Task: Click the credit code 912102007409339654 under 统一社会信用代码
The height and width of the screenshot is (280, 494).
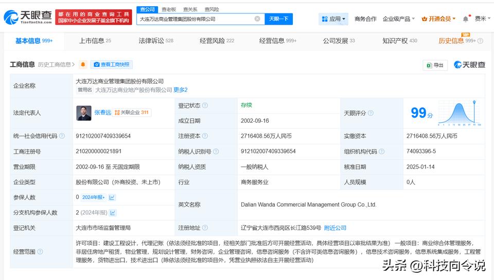Action: coord(103,136)
